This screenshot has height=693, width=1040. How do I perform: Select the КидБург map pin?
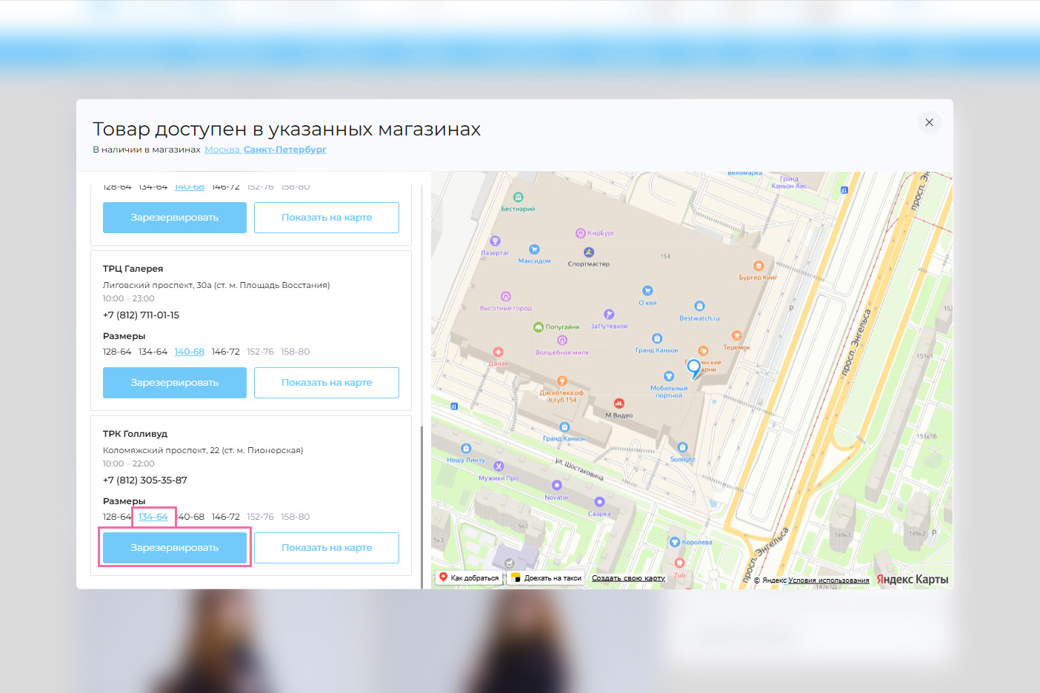point(581,233)
